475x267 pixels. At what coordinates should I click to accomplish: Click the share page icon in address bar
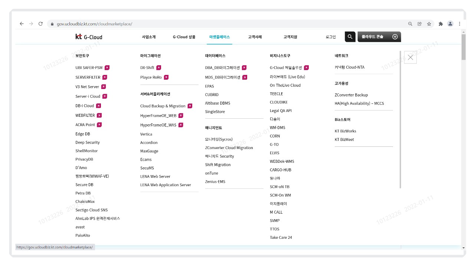tap(419, 24)
